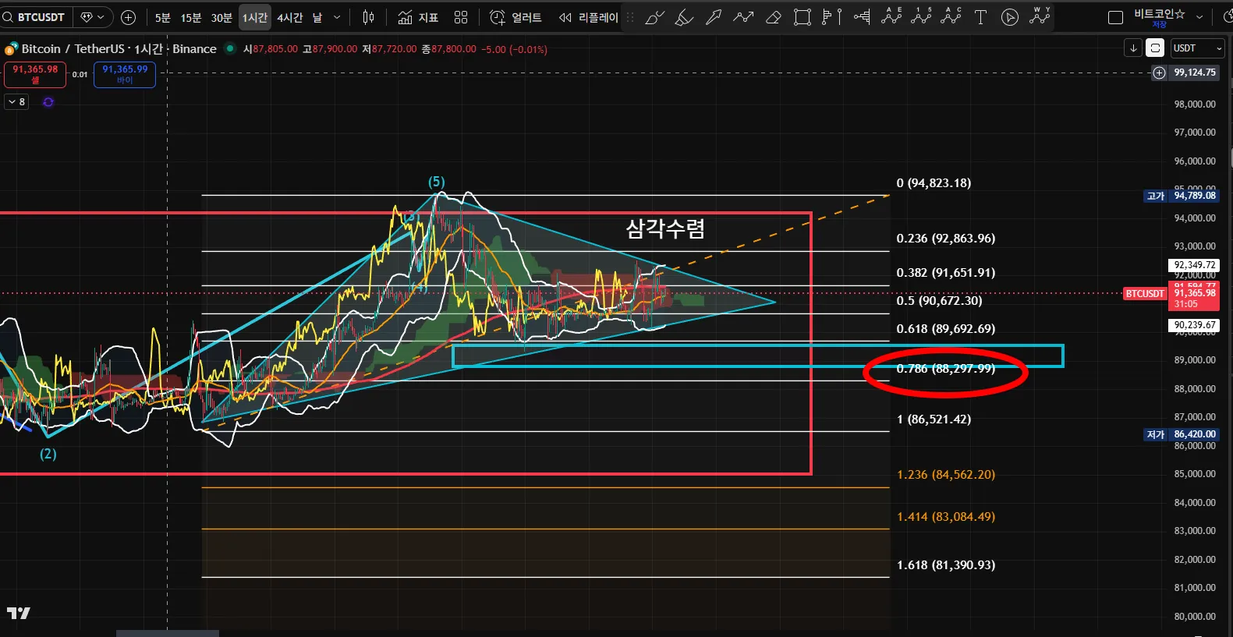Expand the USDT currency dropdown
The image size is (1233, 637).
[1198, 48]
